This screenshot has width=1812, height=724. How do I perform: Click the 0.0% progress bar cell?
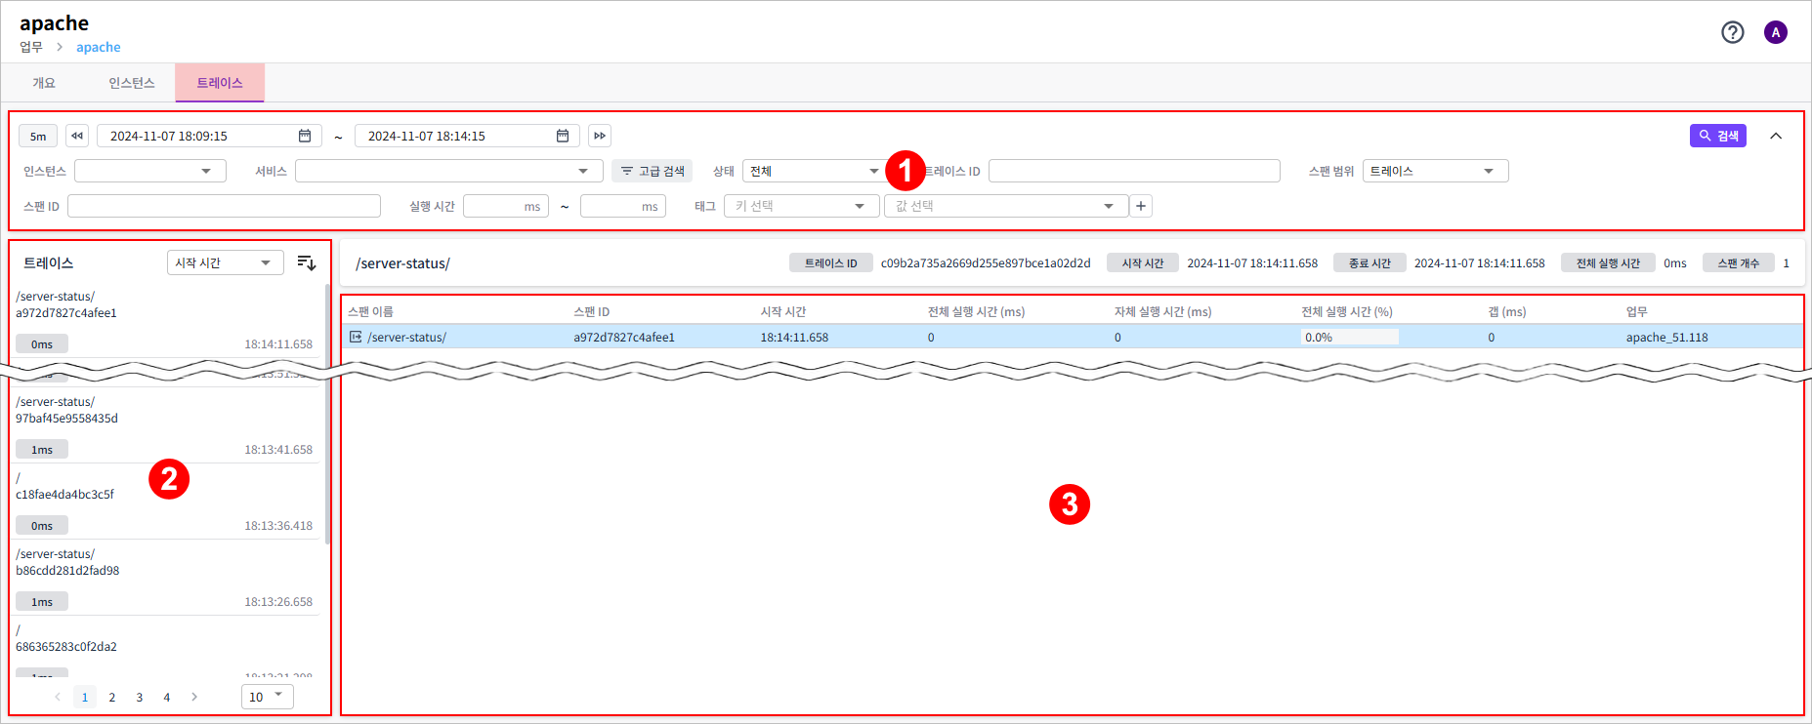1349,337
